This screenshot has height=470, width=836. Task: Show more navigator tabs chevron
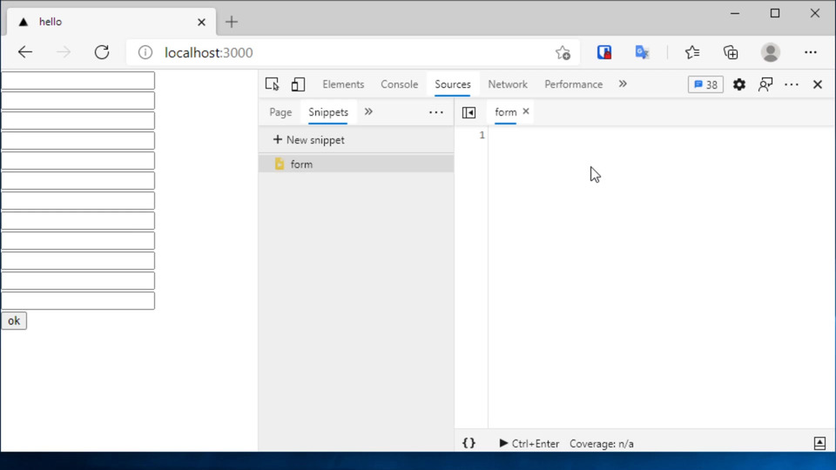(368, 112)
